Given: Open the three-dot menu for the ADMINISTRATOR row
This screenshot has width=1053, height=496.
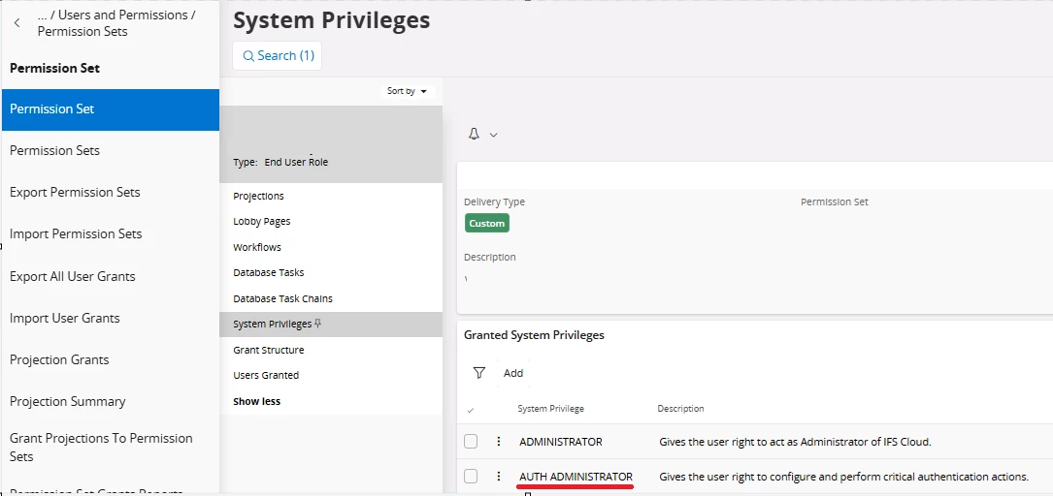Looking at the screenshot, I should point(499,442).
